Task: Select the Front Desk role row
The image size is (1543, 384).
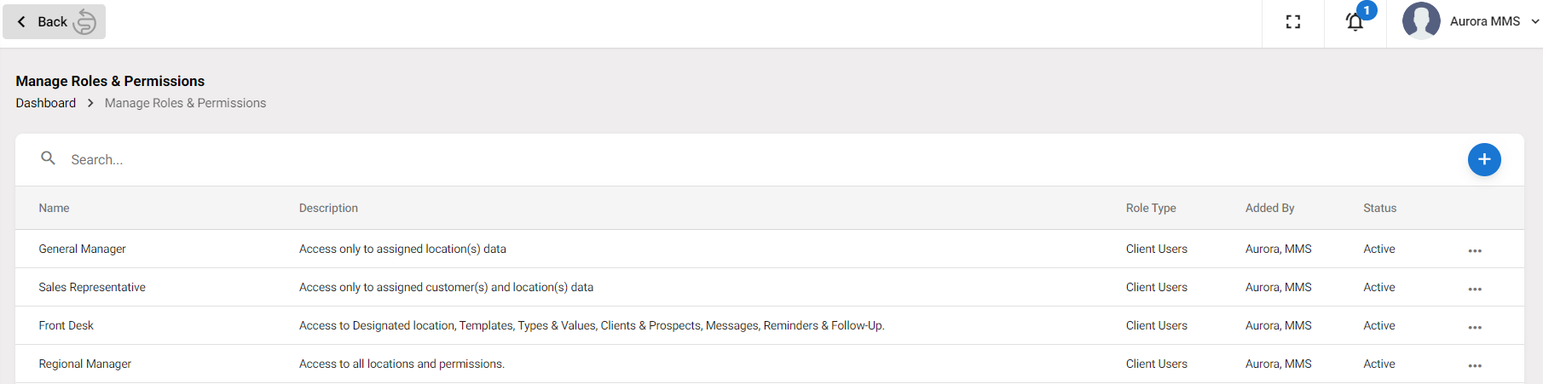Action: pos(770,325)
